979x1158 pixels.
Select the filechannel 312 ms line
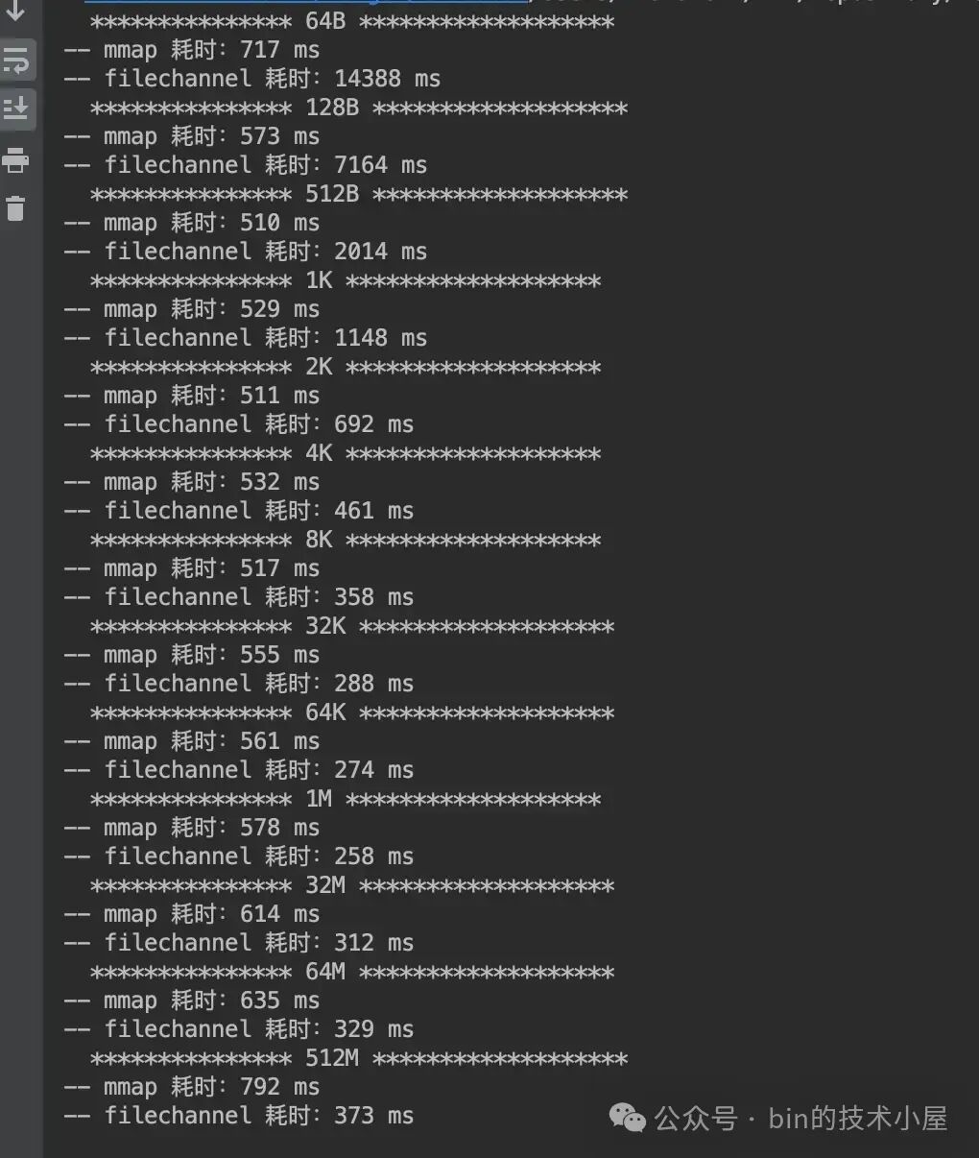click(239, 943)
